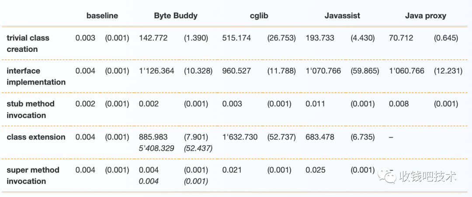Select the Java proxy column header
The image size is (472, 197).
tap(425, 16)
